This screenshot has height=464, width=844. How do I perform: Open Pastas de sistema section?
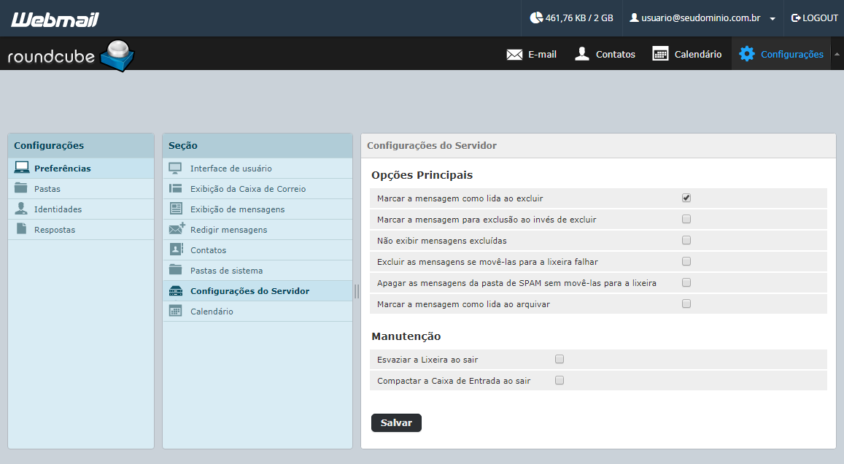point(258,270)
